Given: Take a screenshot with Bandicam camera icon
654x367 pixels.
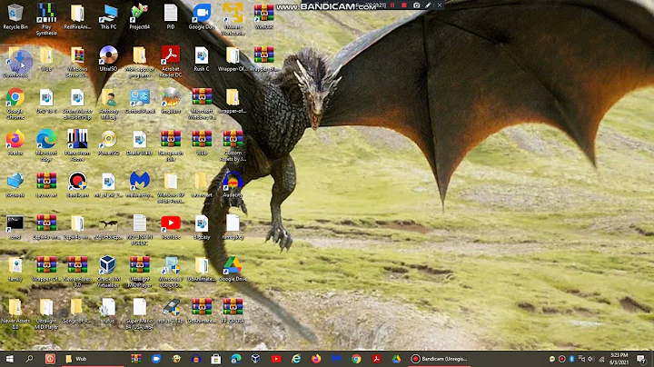Looking at the screenshot, I should point(416,5).
